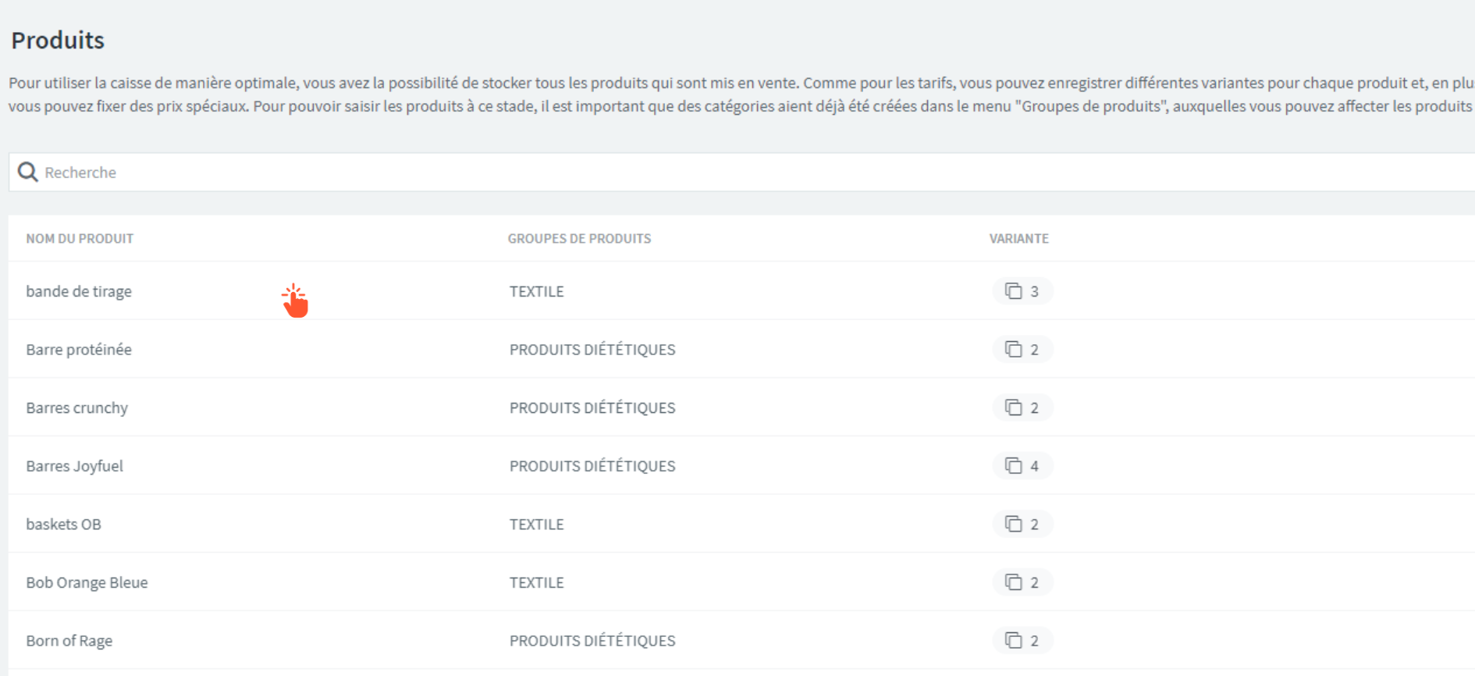
Task: Open product Barre protéinée
Action: click(79, 349)
